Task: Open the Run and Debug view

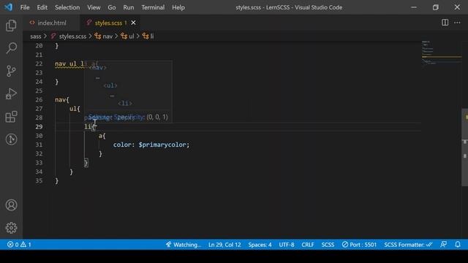Action: click(x=11, y=94)
